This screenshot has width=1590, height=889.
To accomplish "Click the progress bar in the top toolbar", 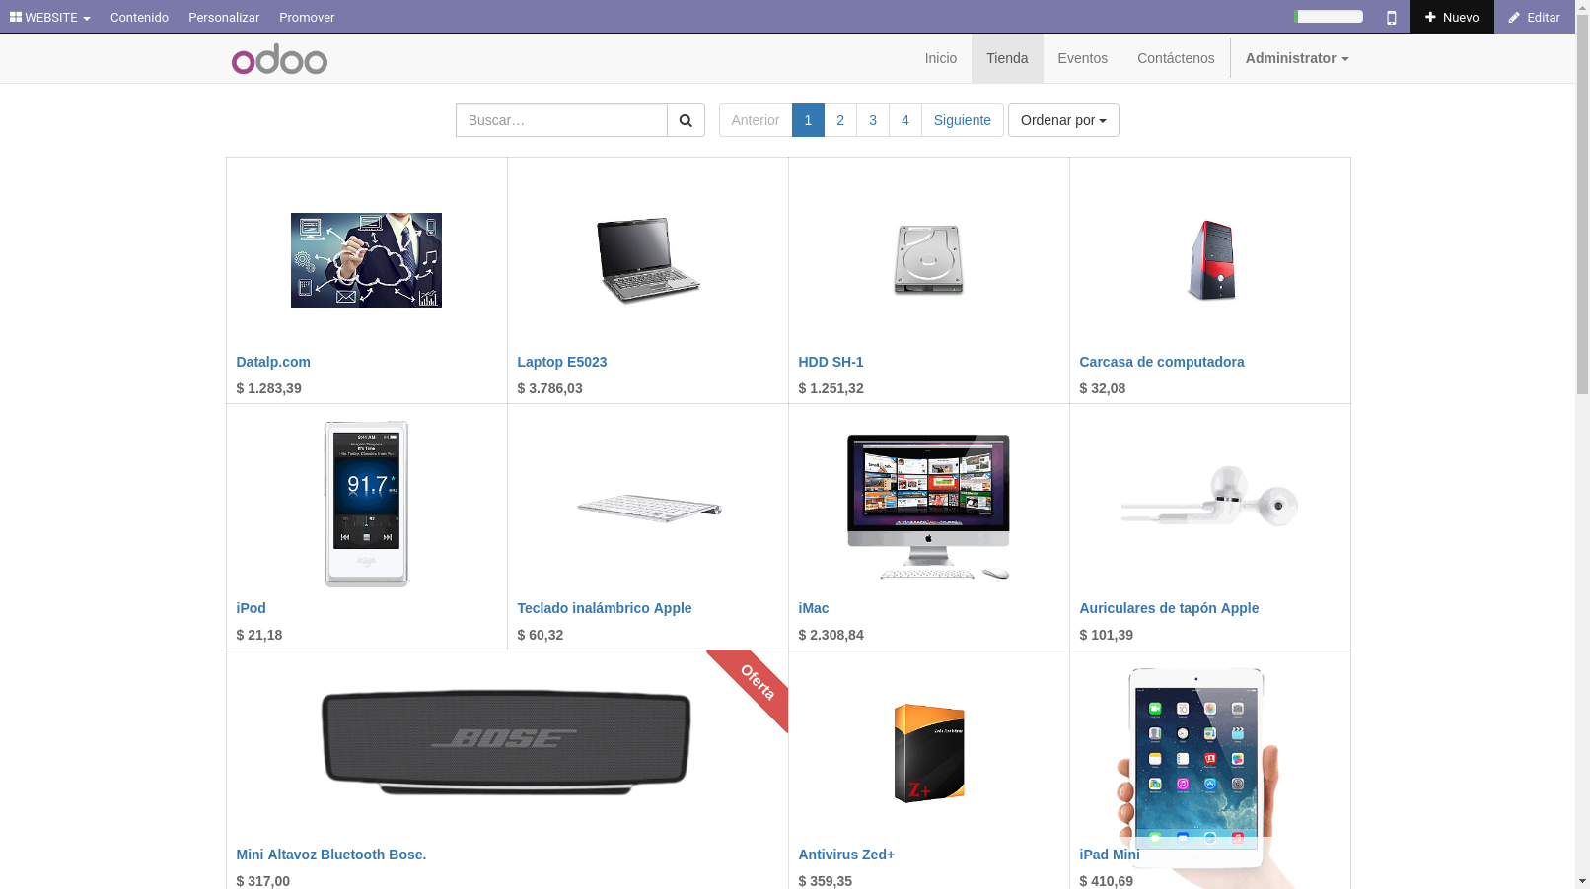I will tap(1328, 17).
